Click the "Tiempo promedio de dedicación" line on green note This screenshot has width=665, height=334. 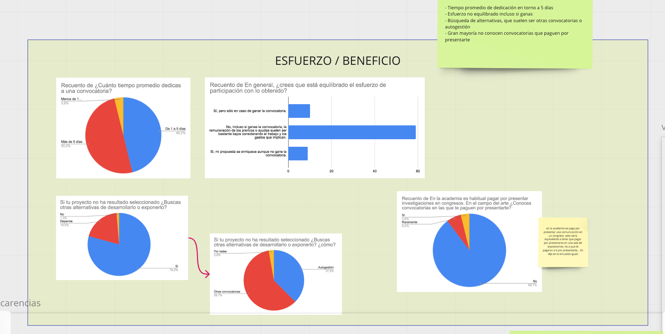pos(499,8)
